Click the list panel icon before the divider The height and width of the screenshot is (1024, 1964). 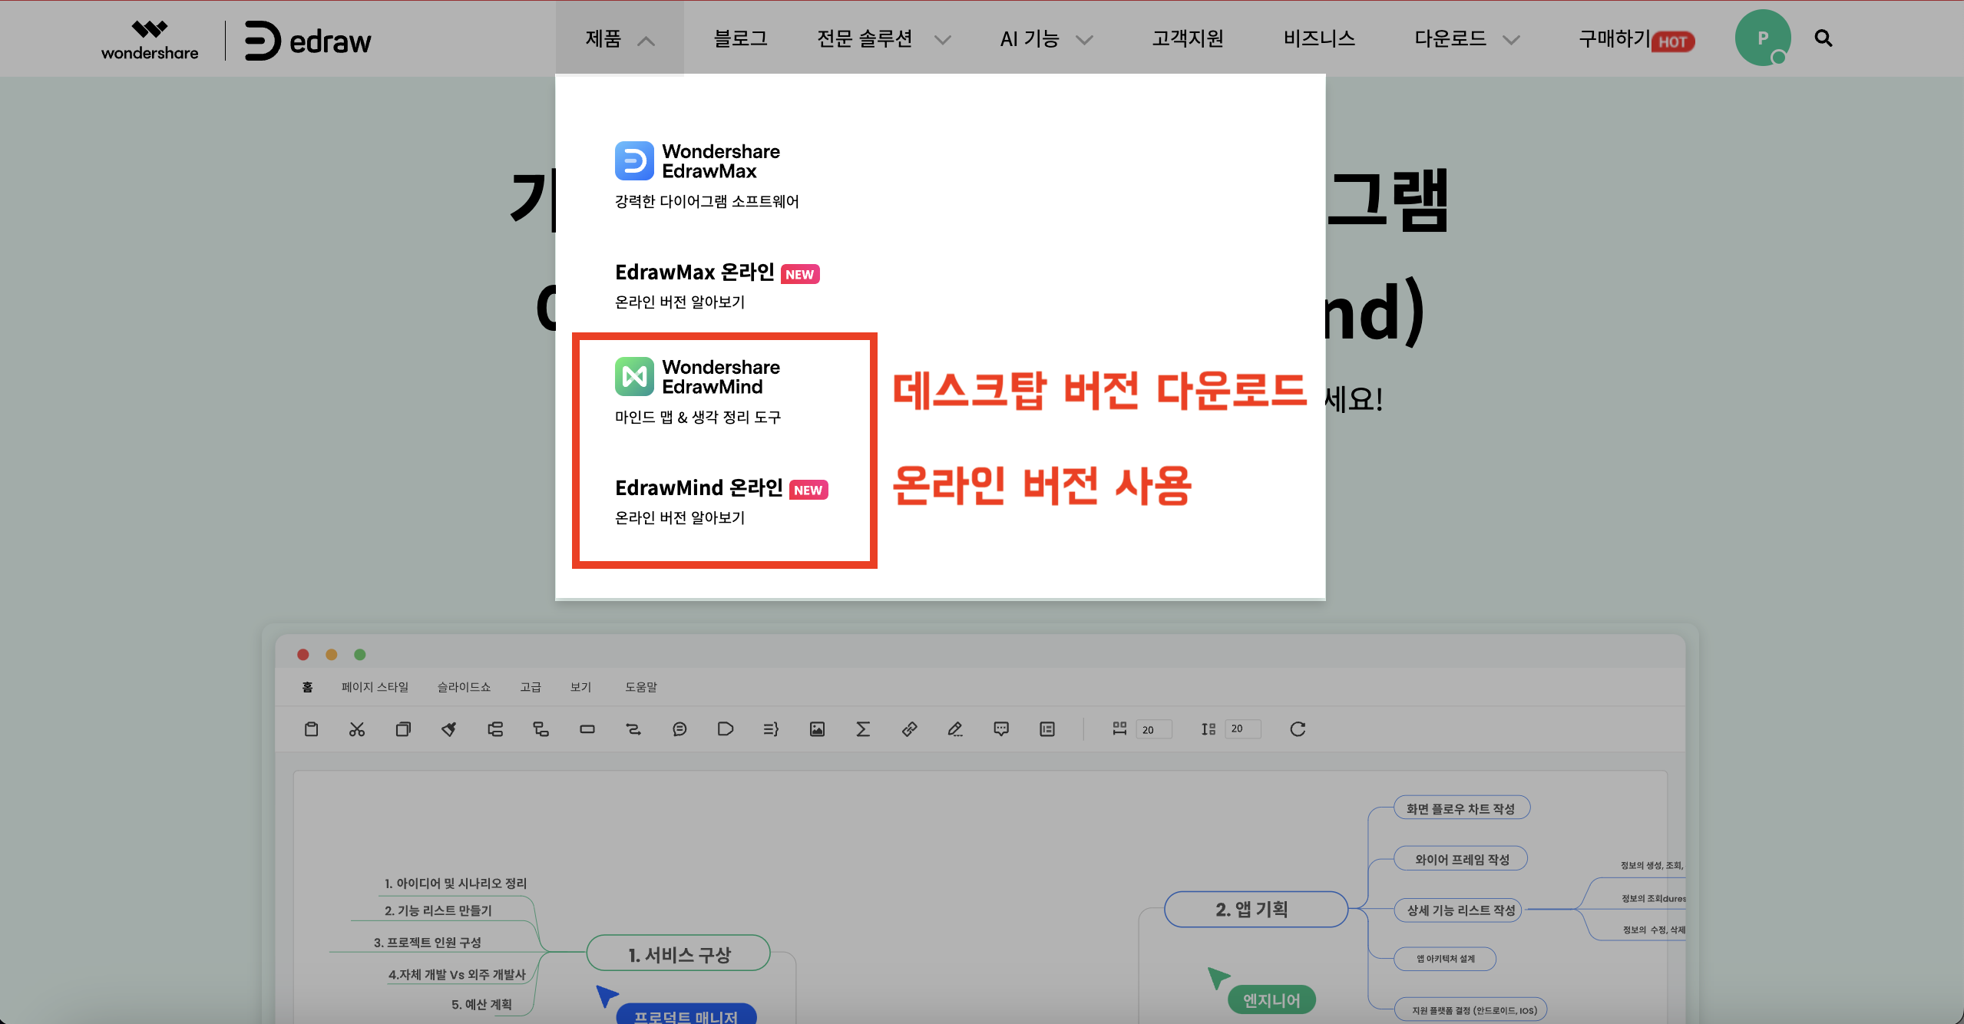coord(1047,729)
